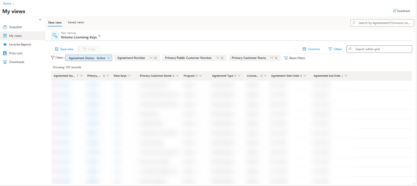
Task: Open the Columns chooser
Action: pos(311,49)
